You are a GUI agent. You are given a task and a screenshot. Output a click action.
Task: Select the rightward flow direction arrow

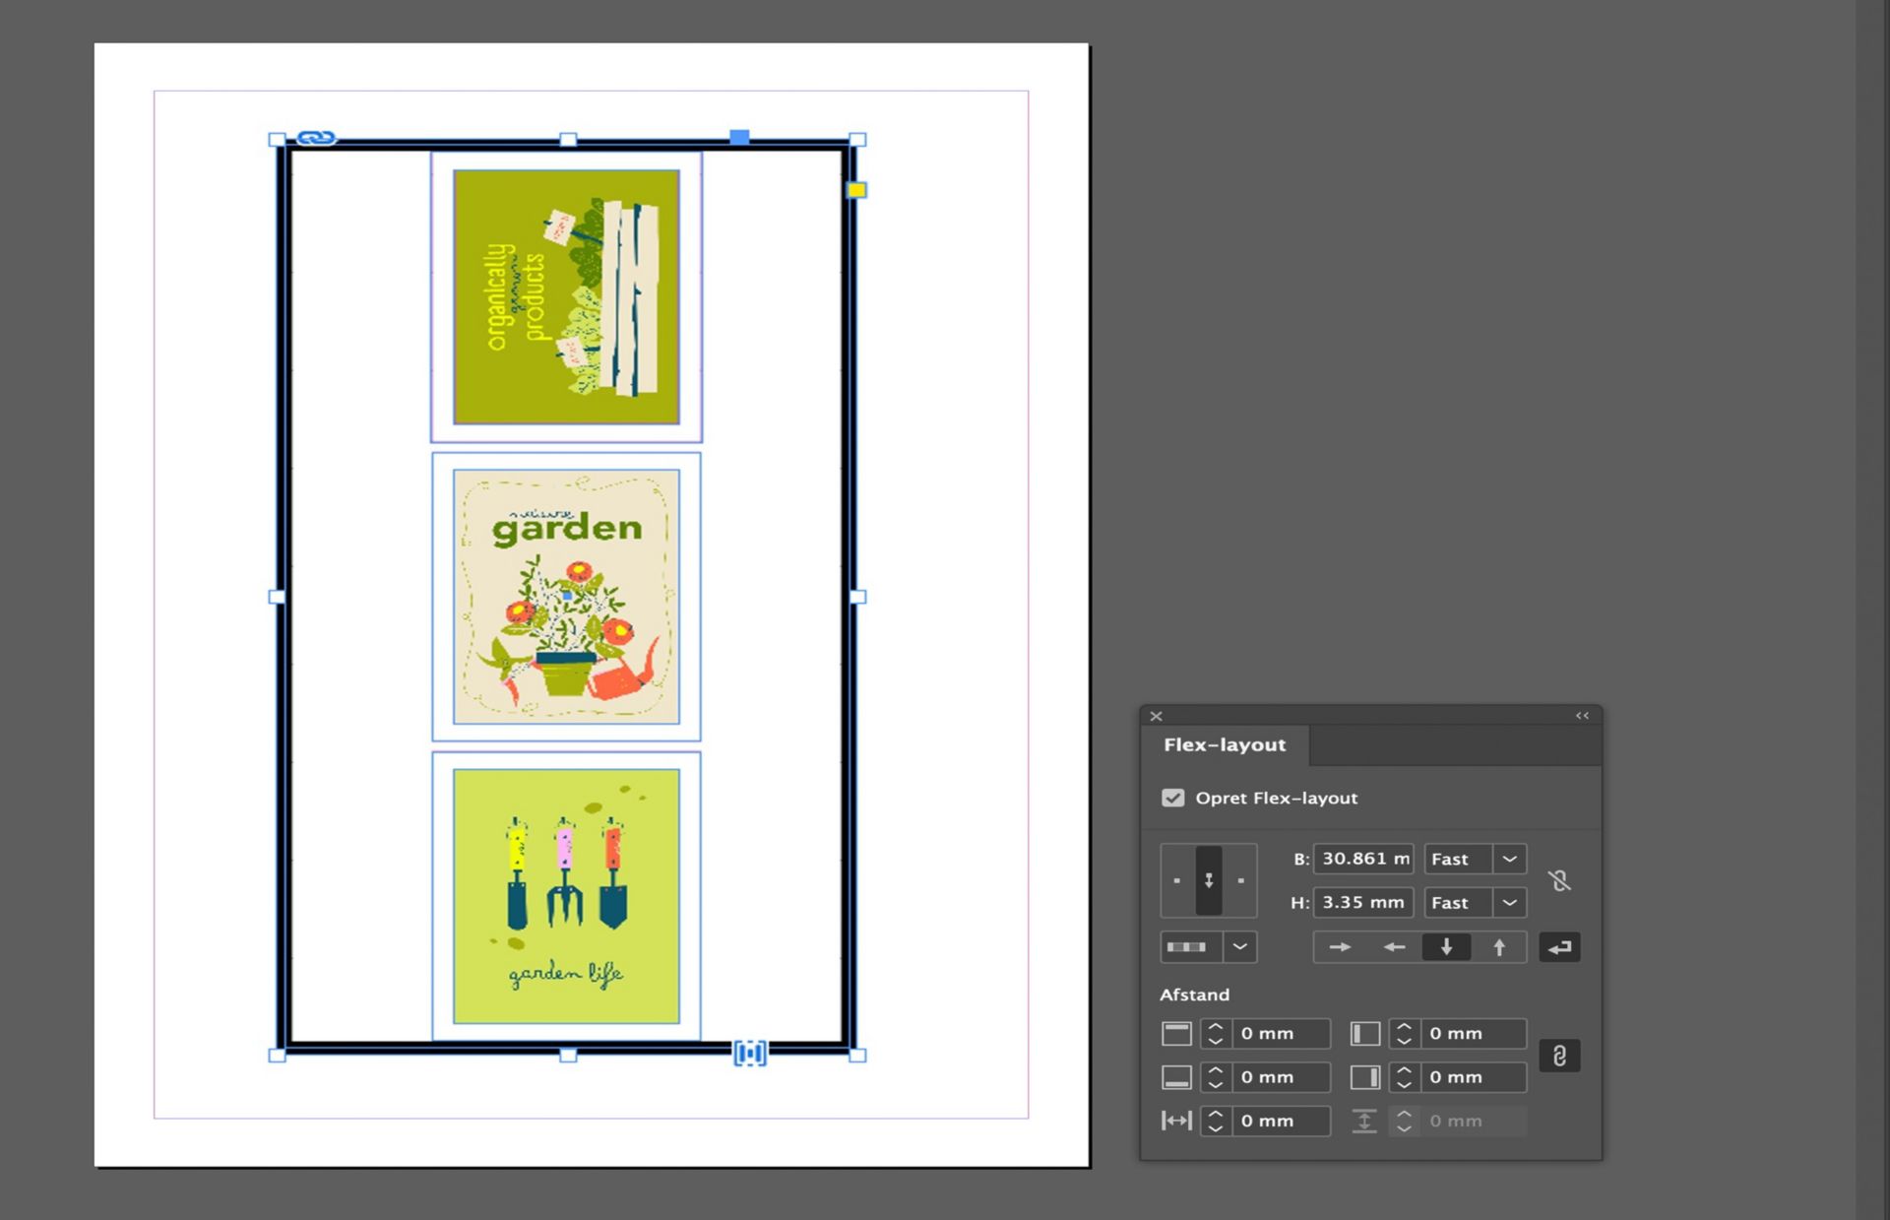(x=1340, y=947)
